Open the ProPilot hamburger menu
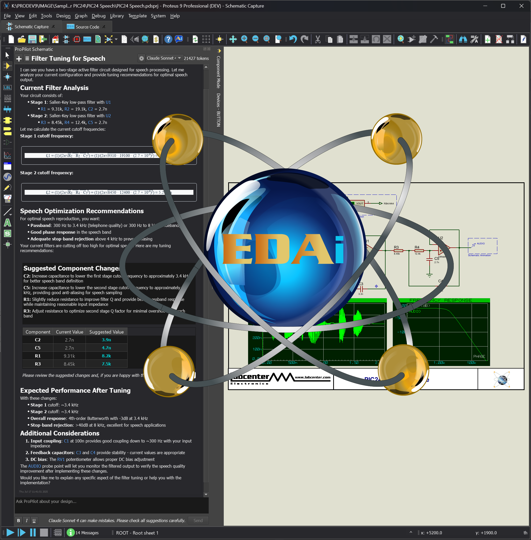Image resolution: width=531 pixels, height=540 pixels. click(x=27, y=58)
